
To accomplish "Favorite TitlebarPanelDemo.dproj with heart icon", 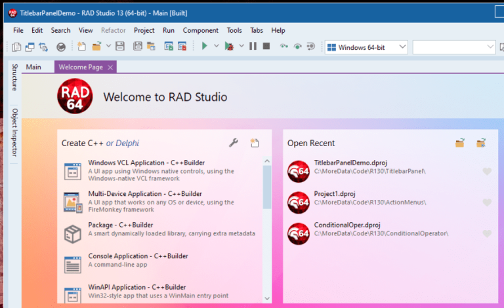I will tap(486, 172).
